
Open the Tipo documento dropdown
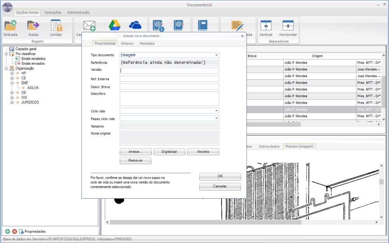pyautogui.click(x=217, y=55)
